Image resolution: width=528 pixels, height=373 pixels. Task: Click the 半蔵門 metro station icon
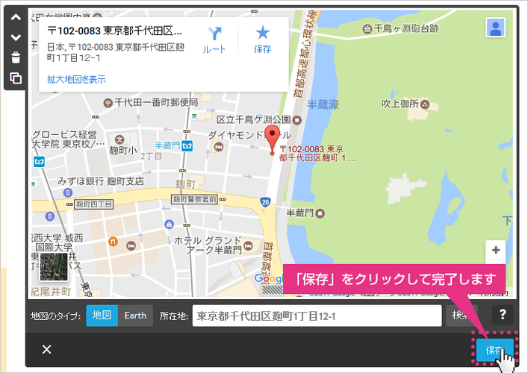tap(187, 146)
